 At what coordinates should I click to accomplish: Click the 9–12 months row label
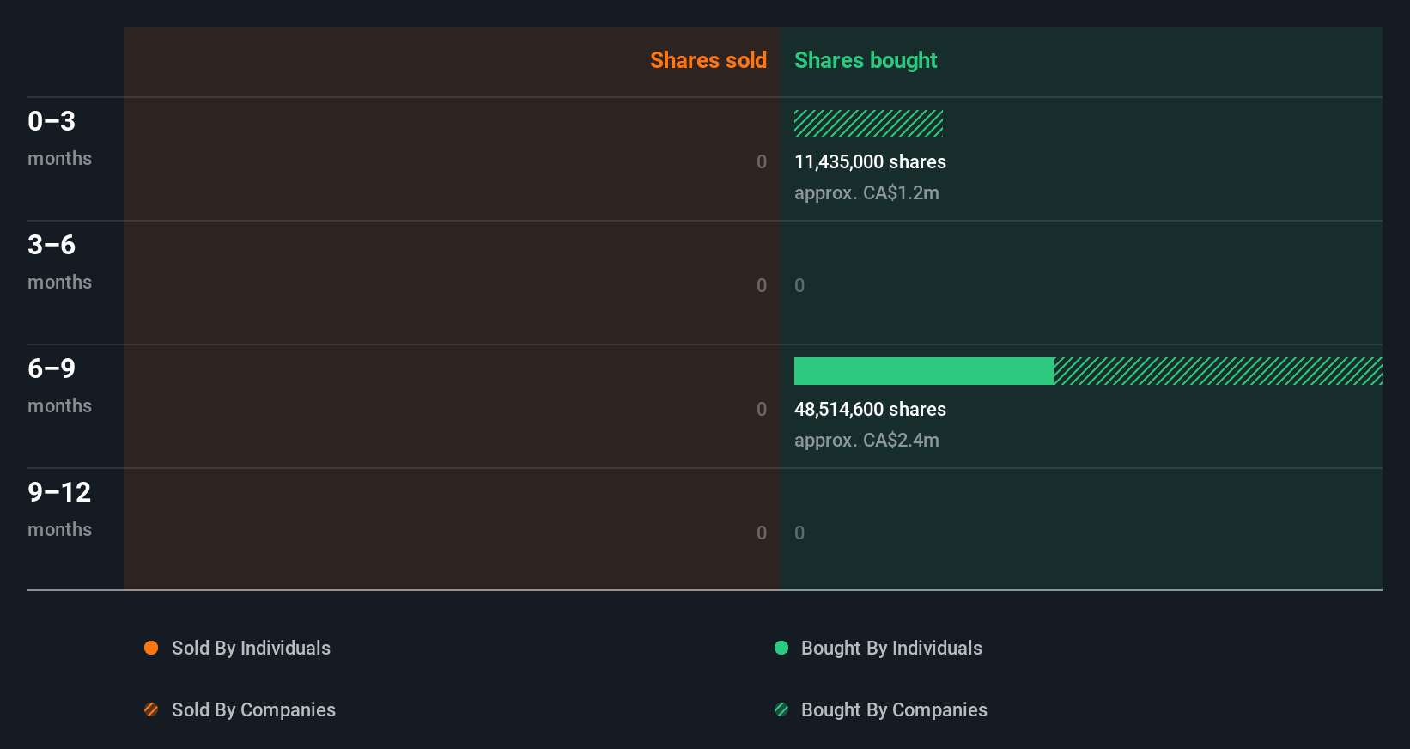point(59,509)
